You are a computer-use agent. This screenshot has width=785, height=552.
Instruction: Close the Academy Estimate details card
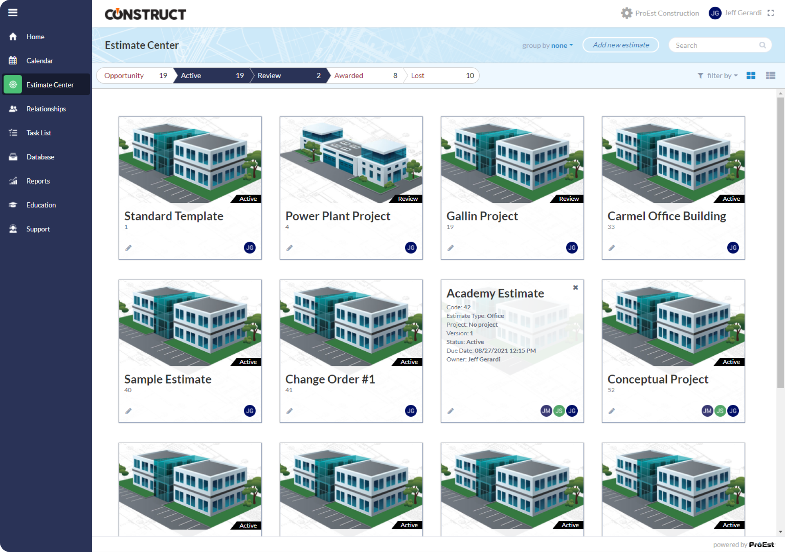pyautogui.click(x=575, y=287)
